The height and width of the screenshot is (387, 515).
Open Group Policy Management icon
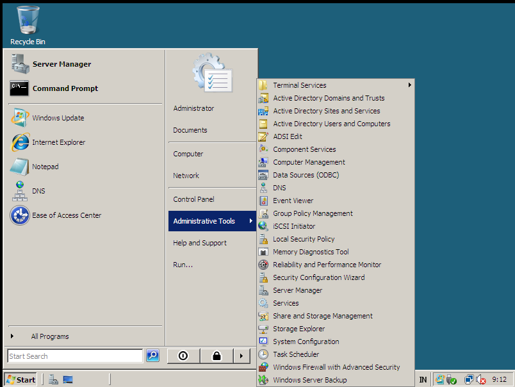263,213
